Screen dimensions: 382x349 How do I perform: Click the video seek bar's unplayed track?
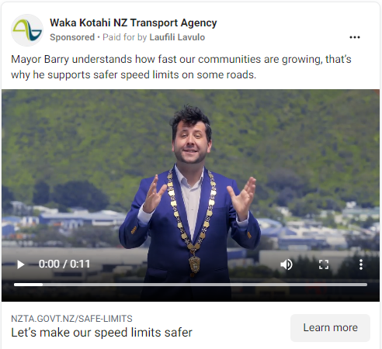point(204,285)
